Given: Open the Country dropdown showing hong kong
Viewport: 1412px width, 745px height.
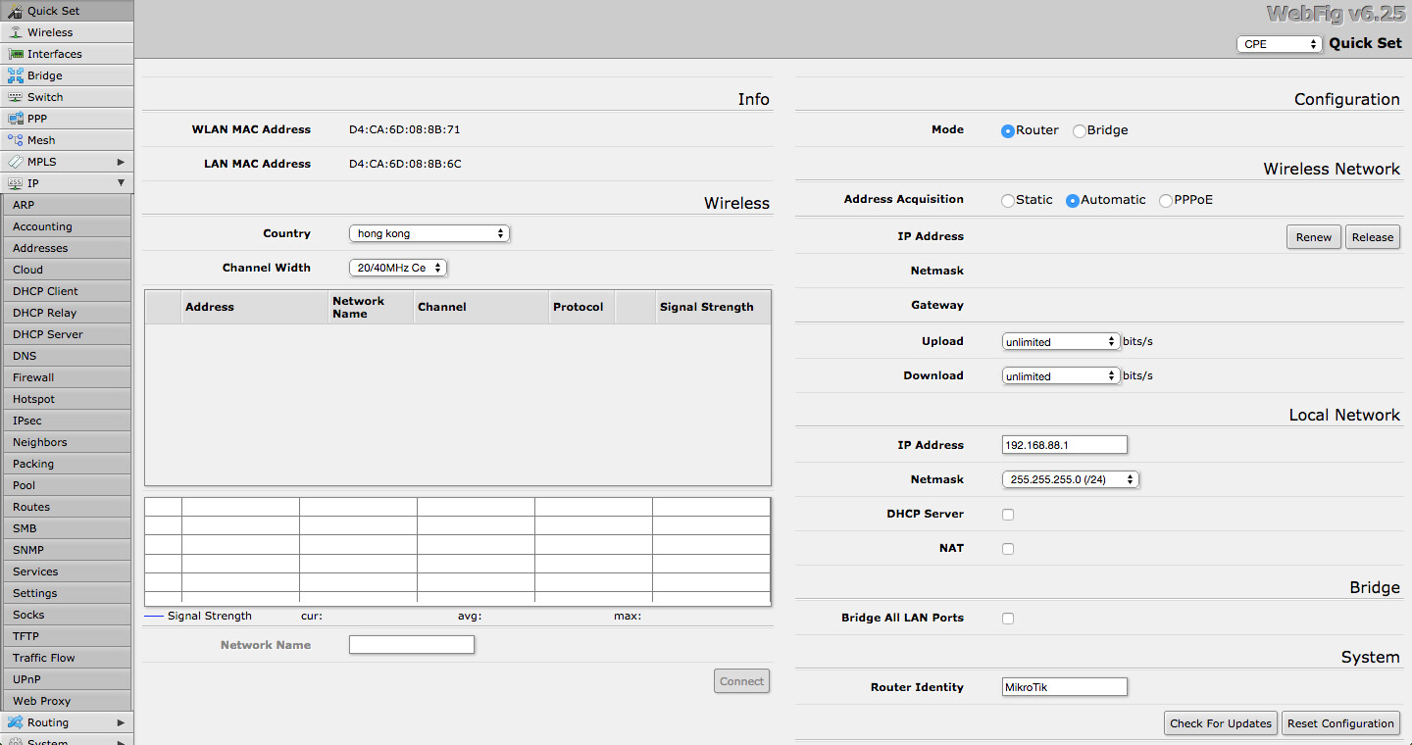Looking at the screenshot, I should pyautogui.click(x=429, y=233).
